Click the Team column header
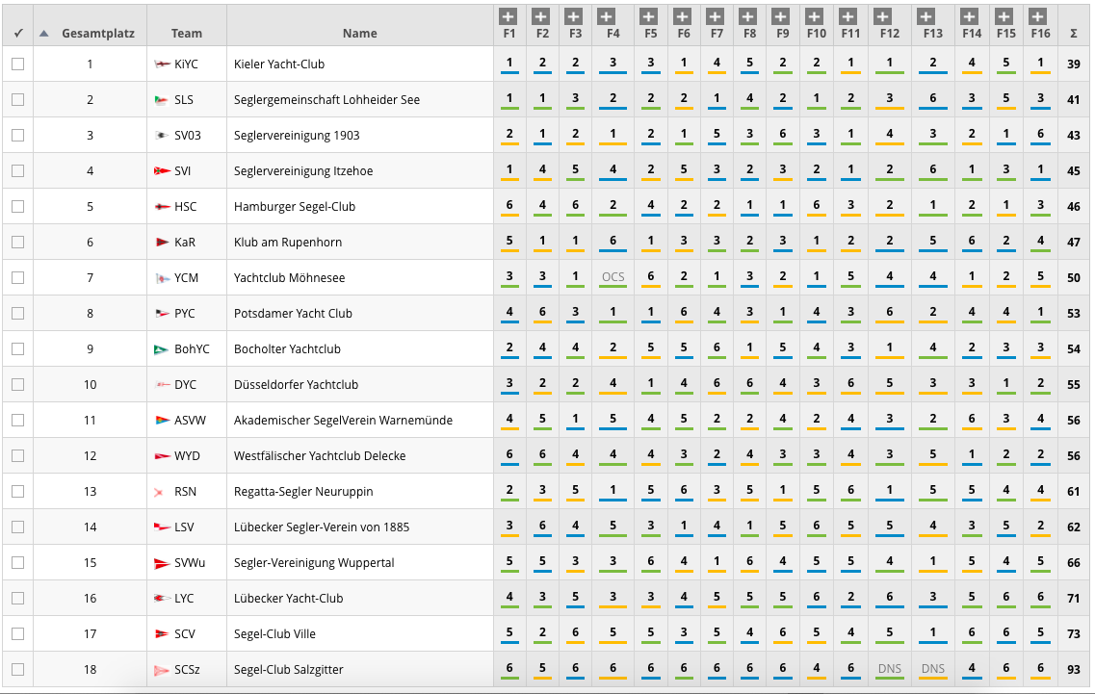Screen dimensions: 1095x694 click(187, 33)
